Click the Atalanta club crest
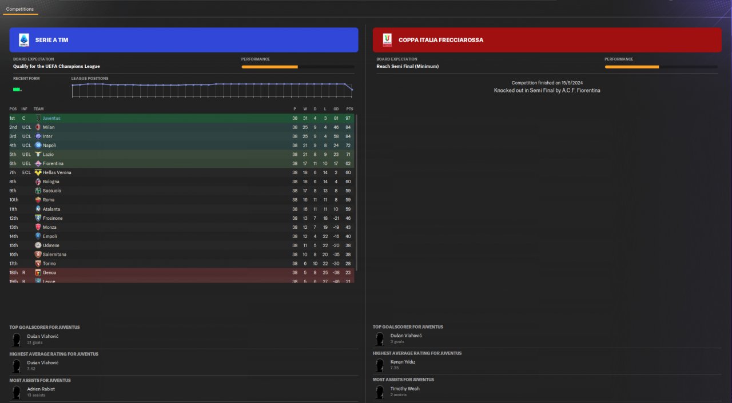 [x=38, y=209]
